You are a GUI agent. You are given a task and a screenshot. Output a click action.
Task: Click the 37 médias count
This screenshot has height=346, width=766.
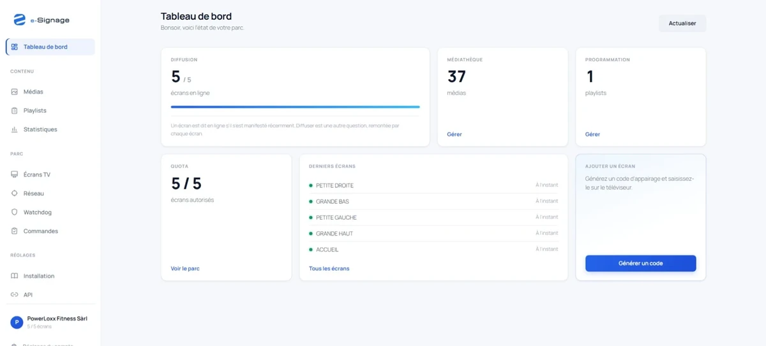point(456,77)
